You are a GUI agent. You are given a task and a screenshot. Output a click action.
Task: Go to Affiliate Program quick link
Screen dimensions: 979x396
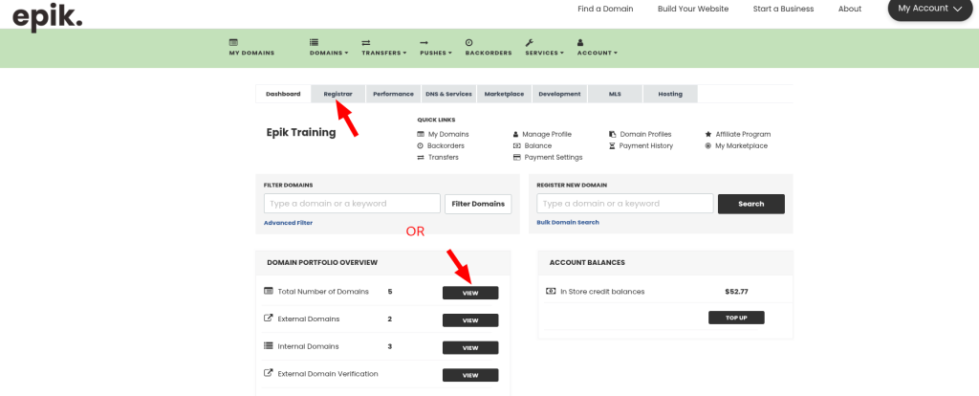742,134
